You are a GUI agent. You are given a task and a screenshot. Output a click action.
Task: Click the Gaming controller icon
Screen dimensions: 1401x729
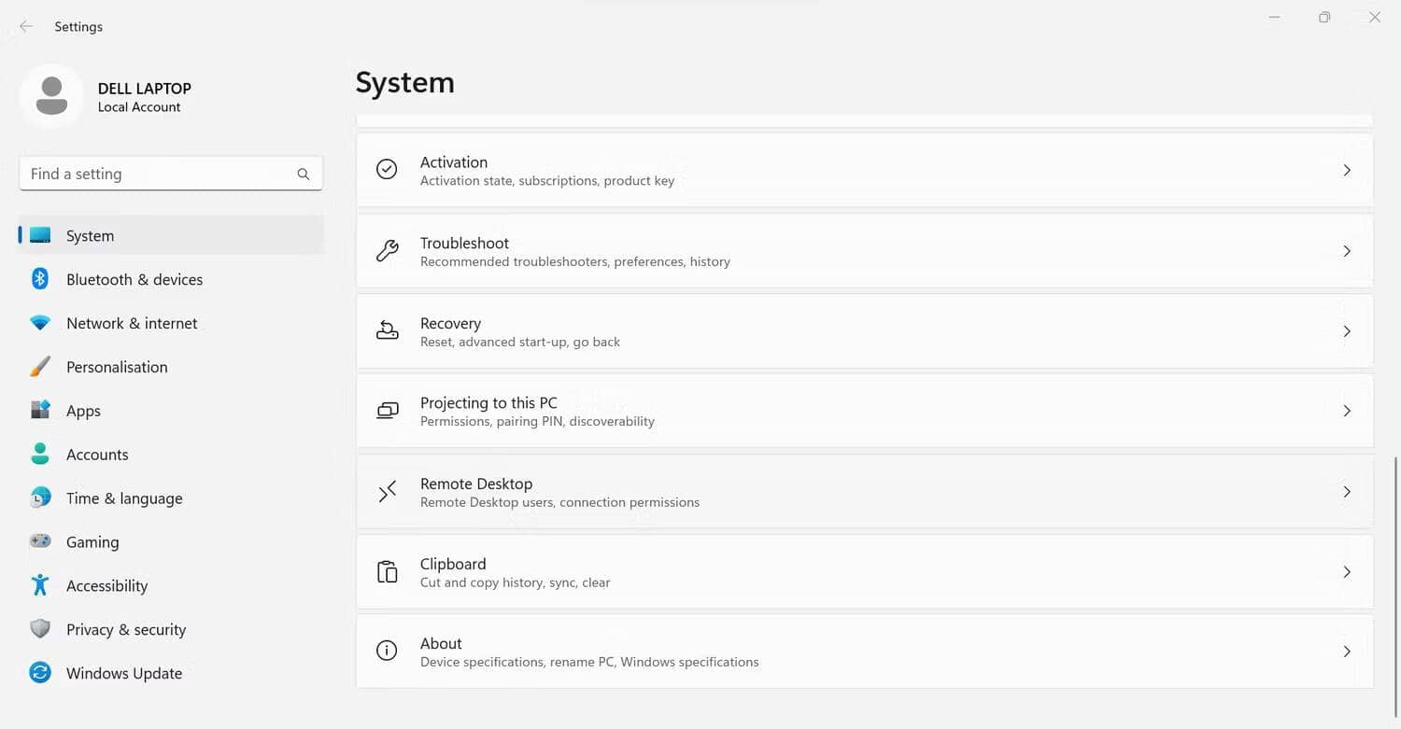click(x=40, y=541)
